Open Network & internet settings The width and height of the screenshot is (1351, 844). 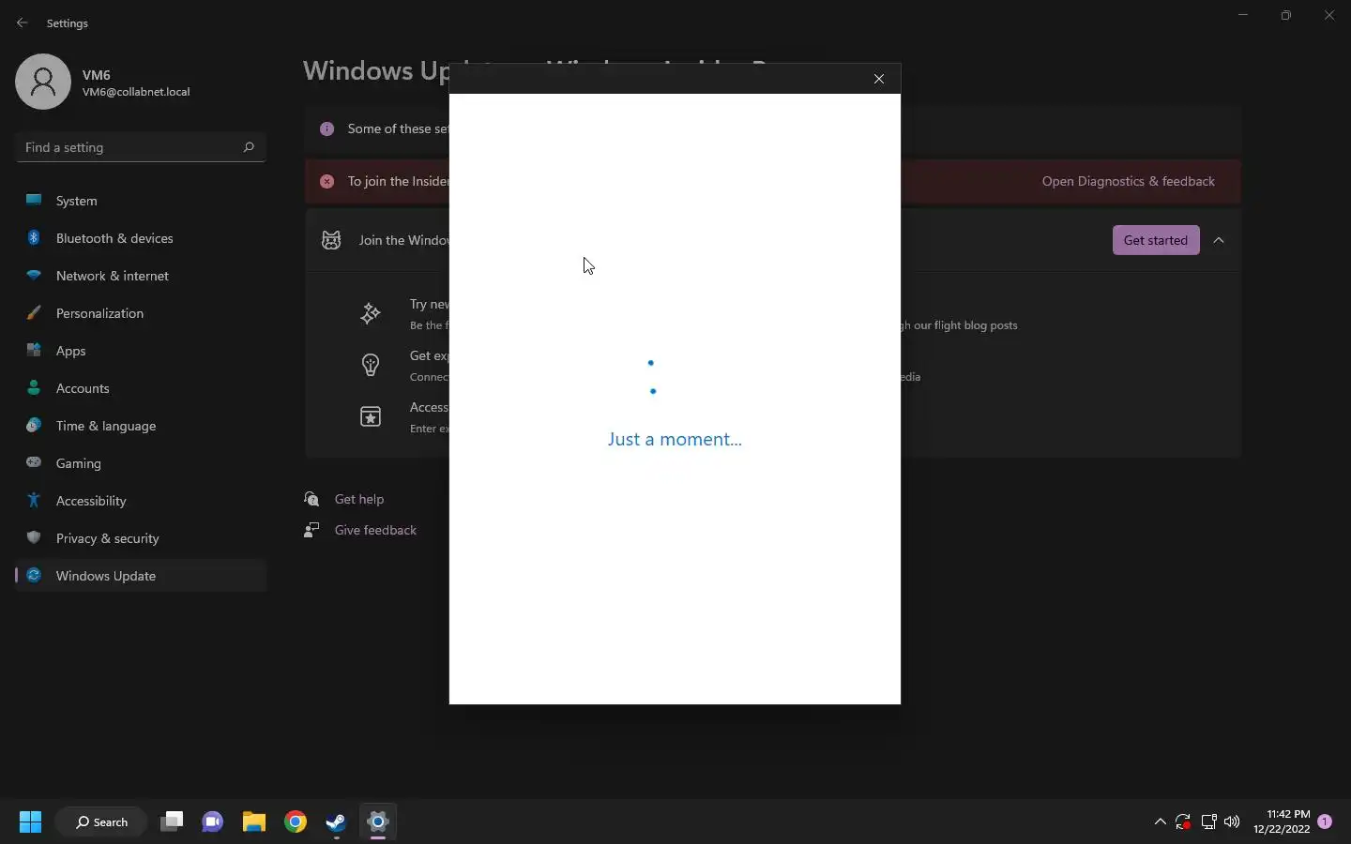click(x=141, y=276)
